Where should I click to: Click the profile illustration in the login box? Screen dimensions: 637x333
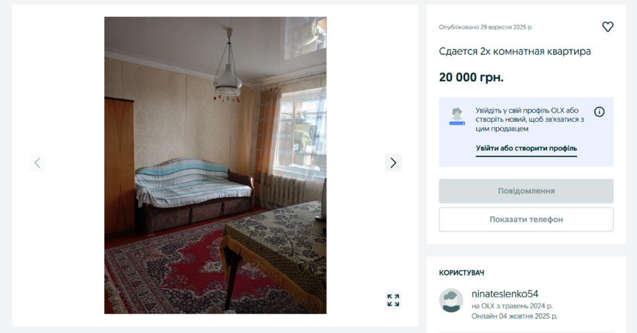(457, 117)
